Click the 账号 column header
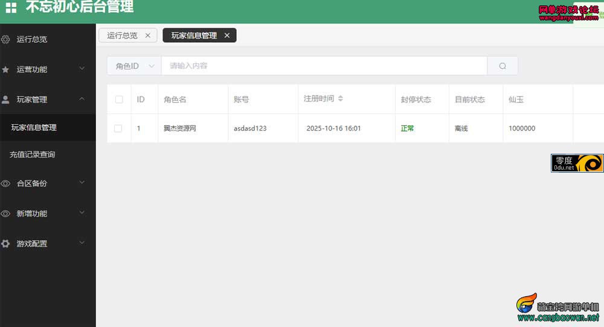604x327 pixels. (x=241, y=100)
